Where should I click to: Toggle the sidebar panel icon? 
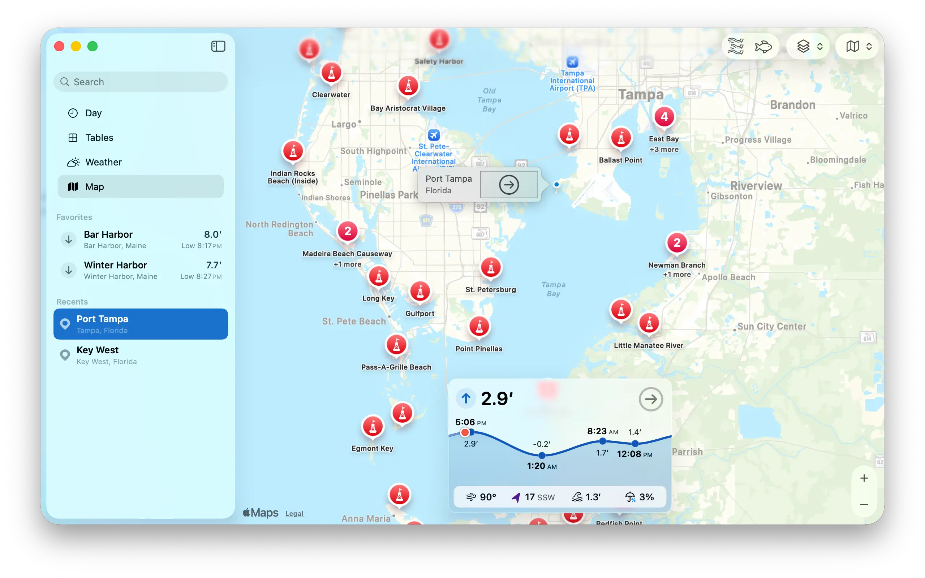[218, 46]
